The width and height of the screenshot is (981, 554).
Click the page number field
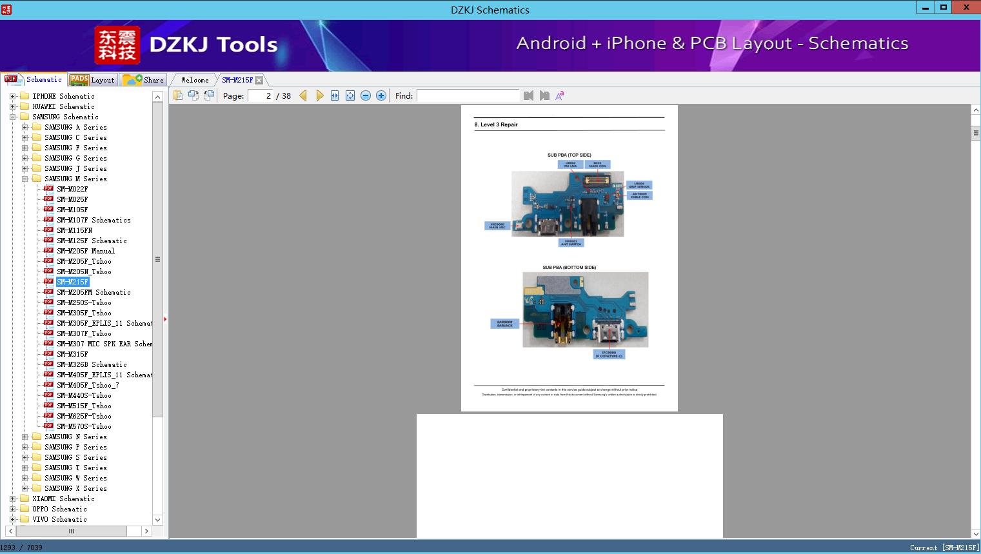(260, 95)
